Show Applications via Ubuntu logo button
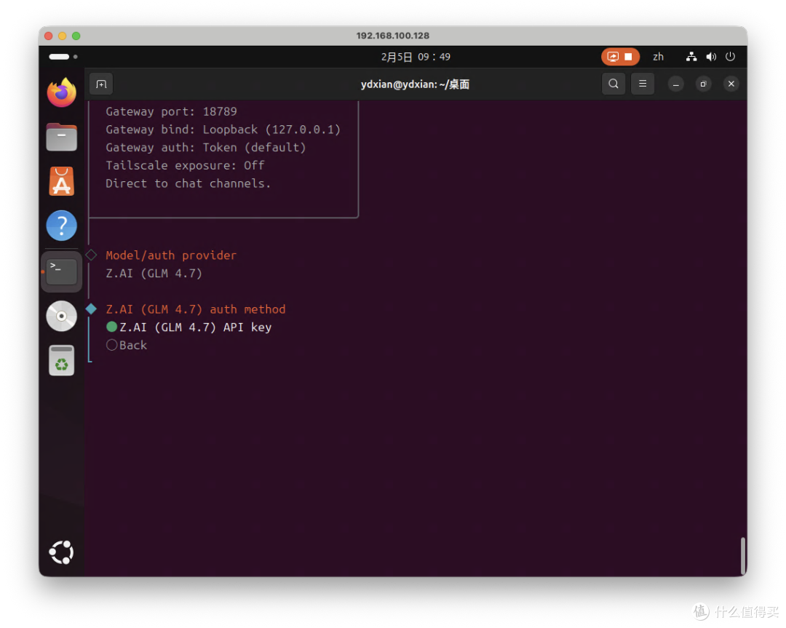This screenshot has height=628, width=786. tap(62, 552)
